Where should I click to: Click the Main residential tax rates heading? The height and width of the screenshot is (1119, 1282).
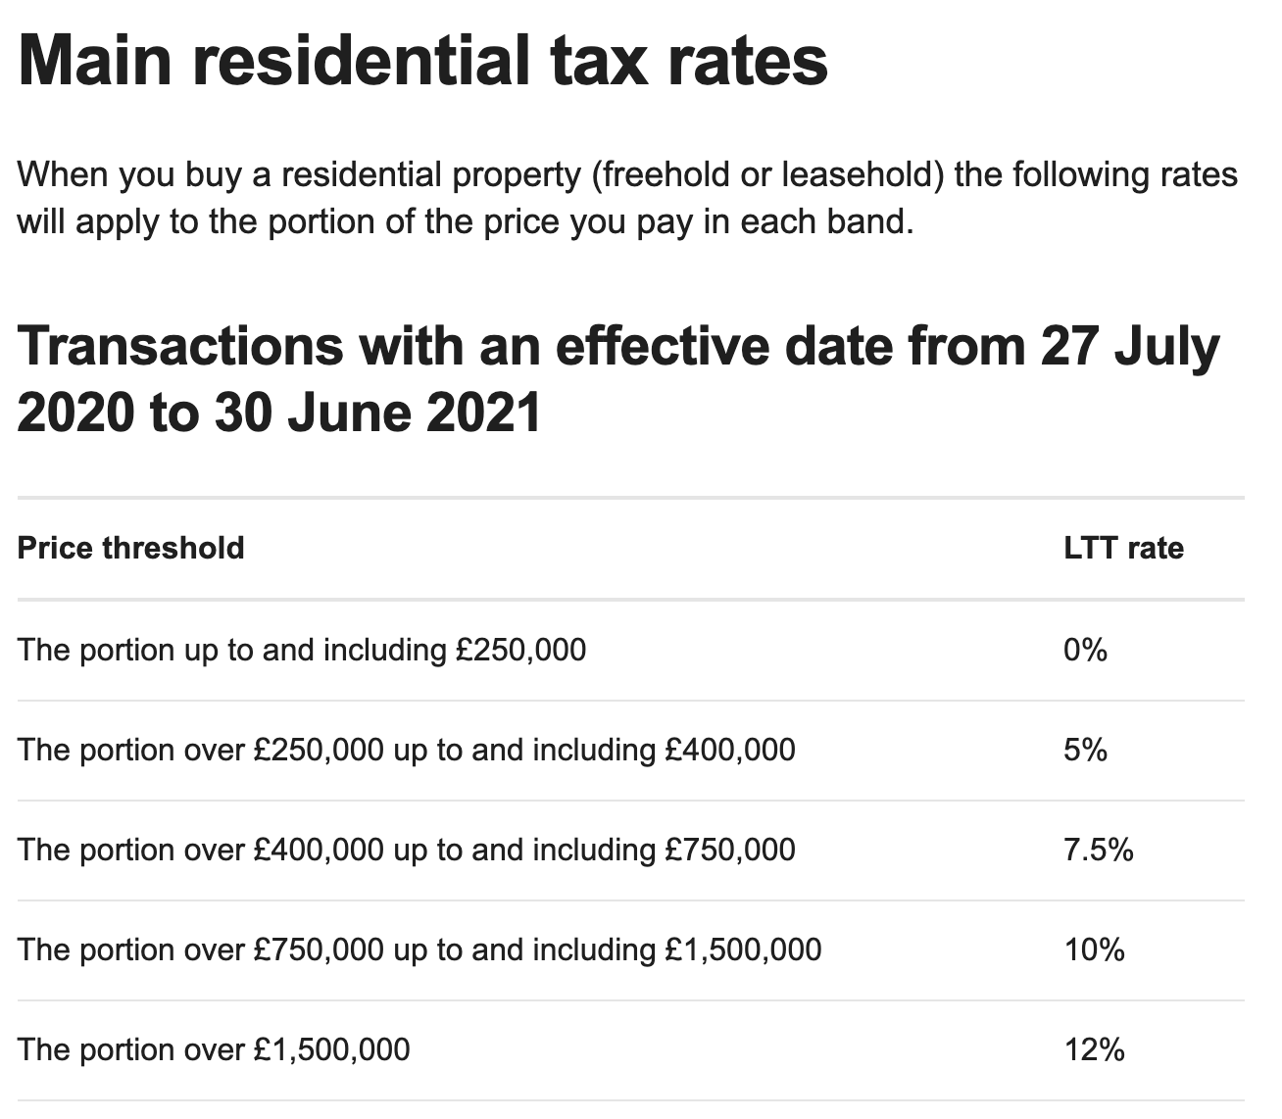[x=422, y=60]
